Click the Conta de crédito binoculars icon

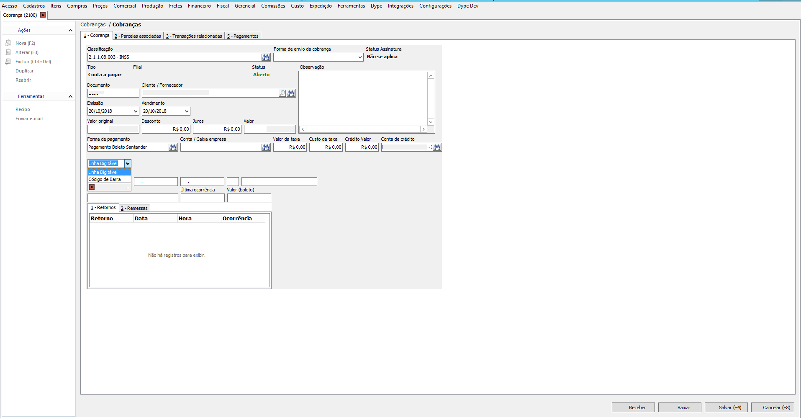coord(437,147)
